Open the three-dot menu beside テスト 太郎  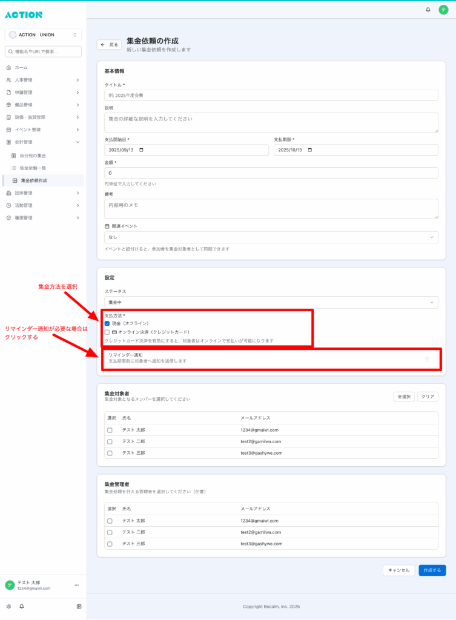[76, 585]
